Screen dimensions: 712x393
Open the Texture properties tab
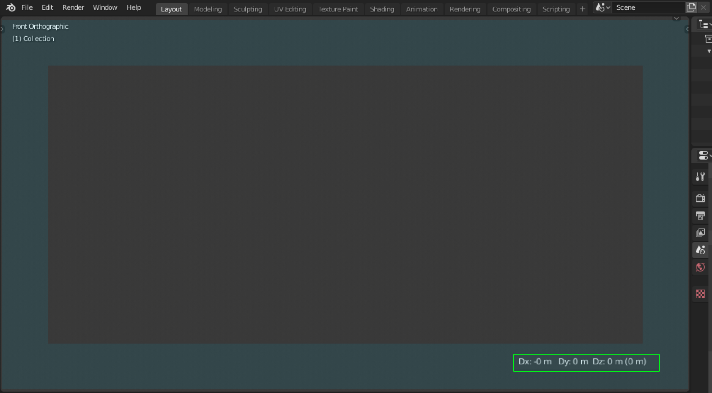tap(700, 294)
